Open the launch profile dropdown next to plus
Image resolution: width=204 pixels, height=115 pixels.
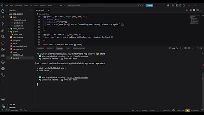click(182, 48)
